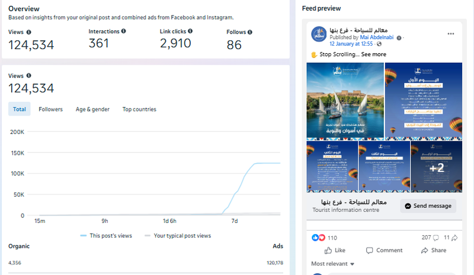
Task: Click the Share arrow icon on the post
Action: [424, 250]
